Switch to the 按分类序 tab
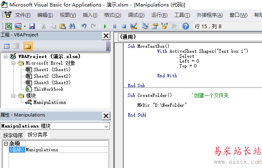262x168 pixels. pyautogui.click(x=38, y=134)
